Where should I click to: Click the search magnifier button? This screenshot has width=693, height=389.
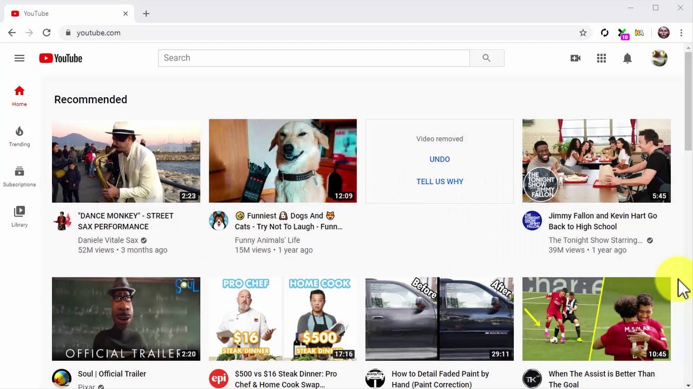click(x=486, y=58)
